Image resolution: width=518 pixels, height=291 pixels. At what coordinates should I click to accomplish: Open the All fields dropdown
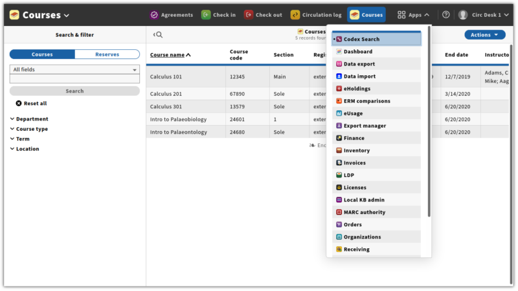click(x=74, y=69)
